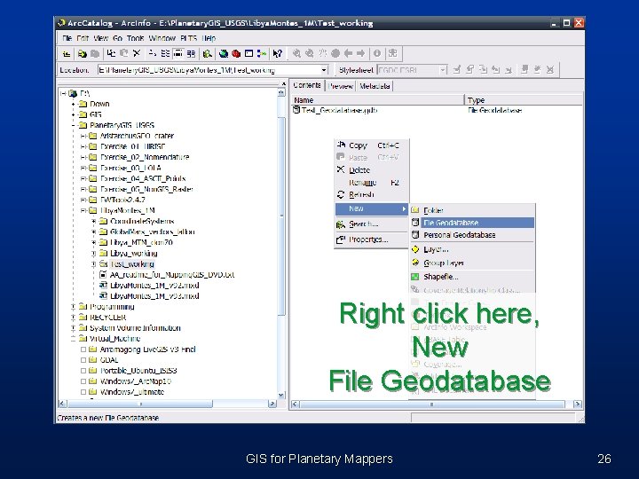Expand the Programming folder node
639x479 pixels.
(74, 307)
